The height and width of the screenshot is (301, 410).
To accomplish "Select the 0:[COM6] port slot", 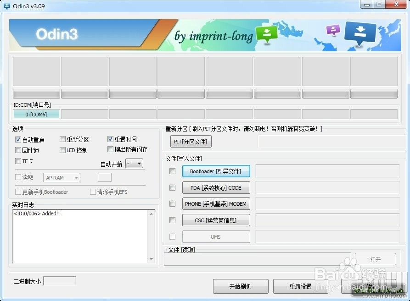I will [36, 114].
